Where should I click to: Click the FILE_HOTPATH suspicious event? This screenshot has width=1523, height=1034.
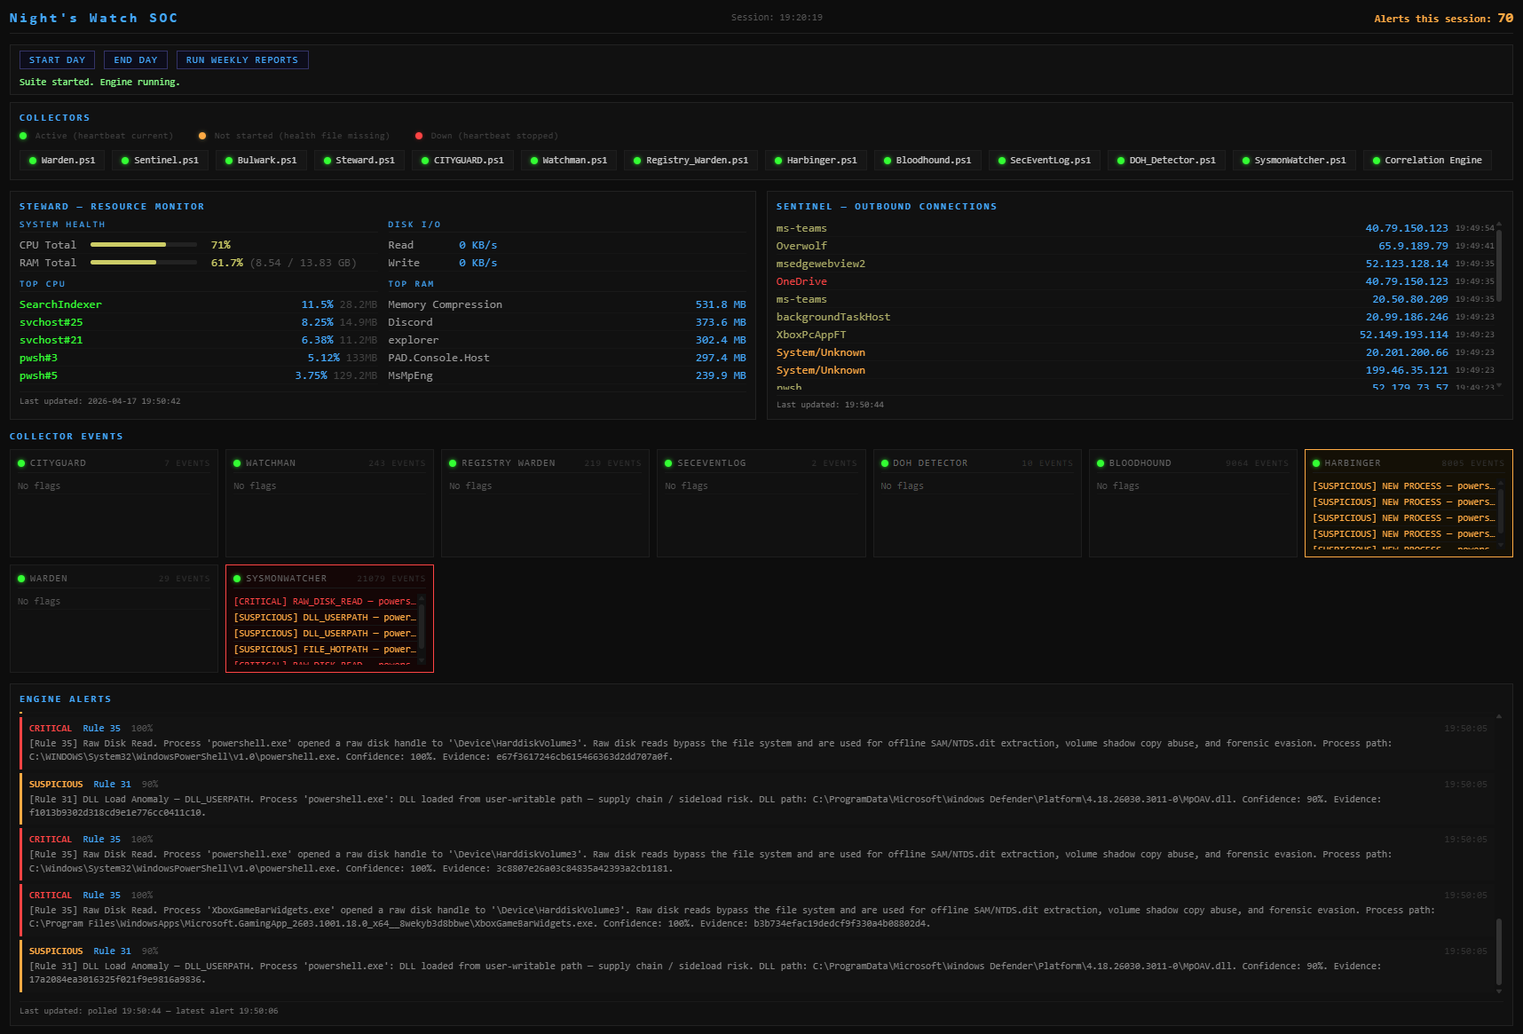(x=325, y=650)
